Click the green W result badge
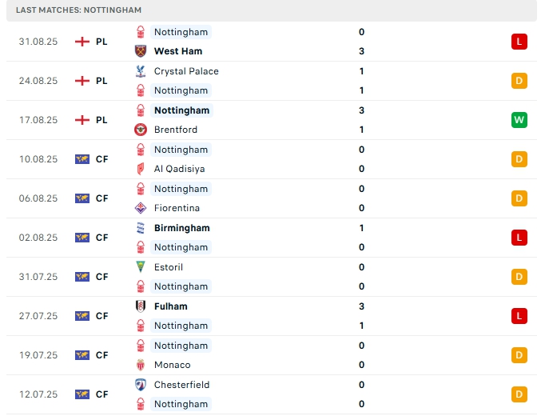 click(x=519, y=120)
